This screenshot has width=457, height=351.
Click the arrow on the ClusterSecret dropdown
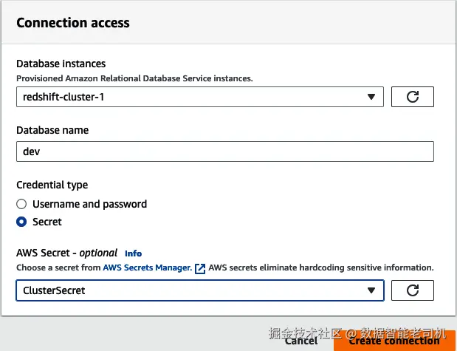click(x=371, y=290)
